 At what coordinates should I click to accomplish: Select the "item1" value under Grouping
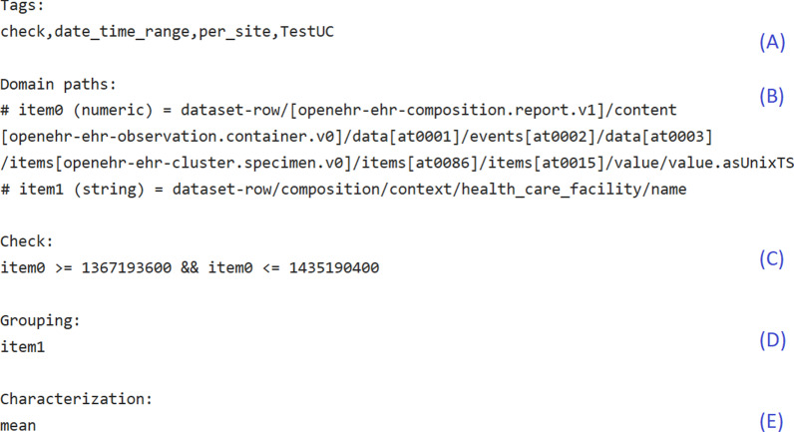coord(20,348)
